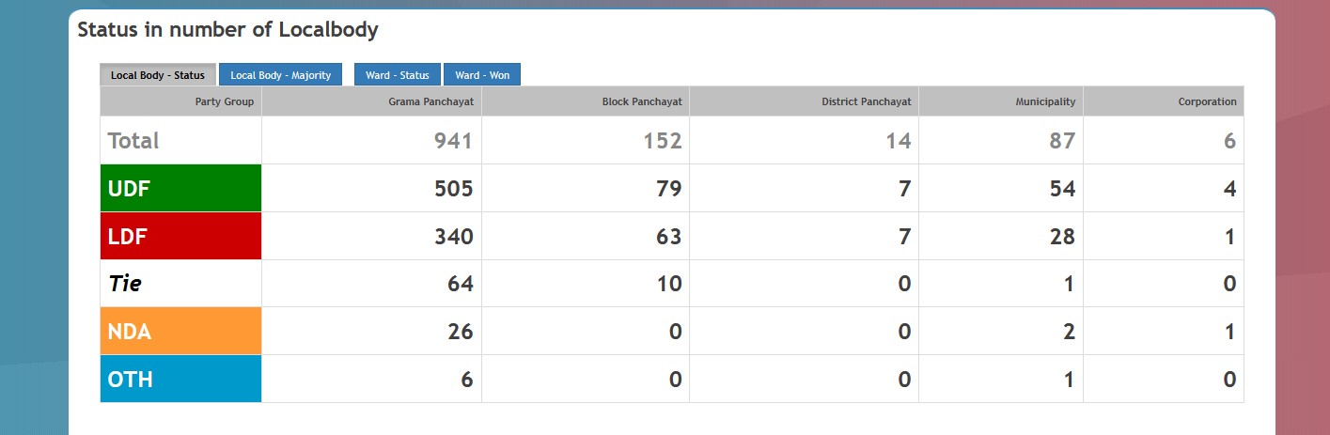Click the Municipality column header
The image size is (1330, 435).
click(1045, 101)
